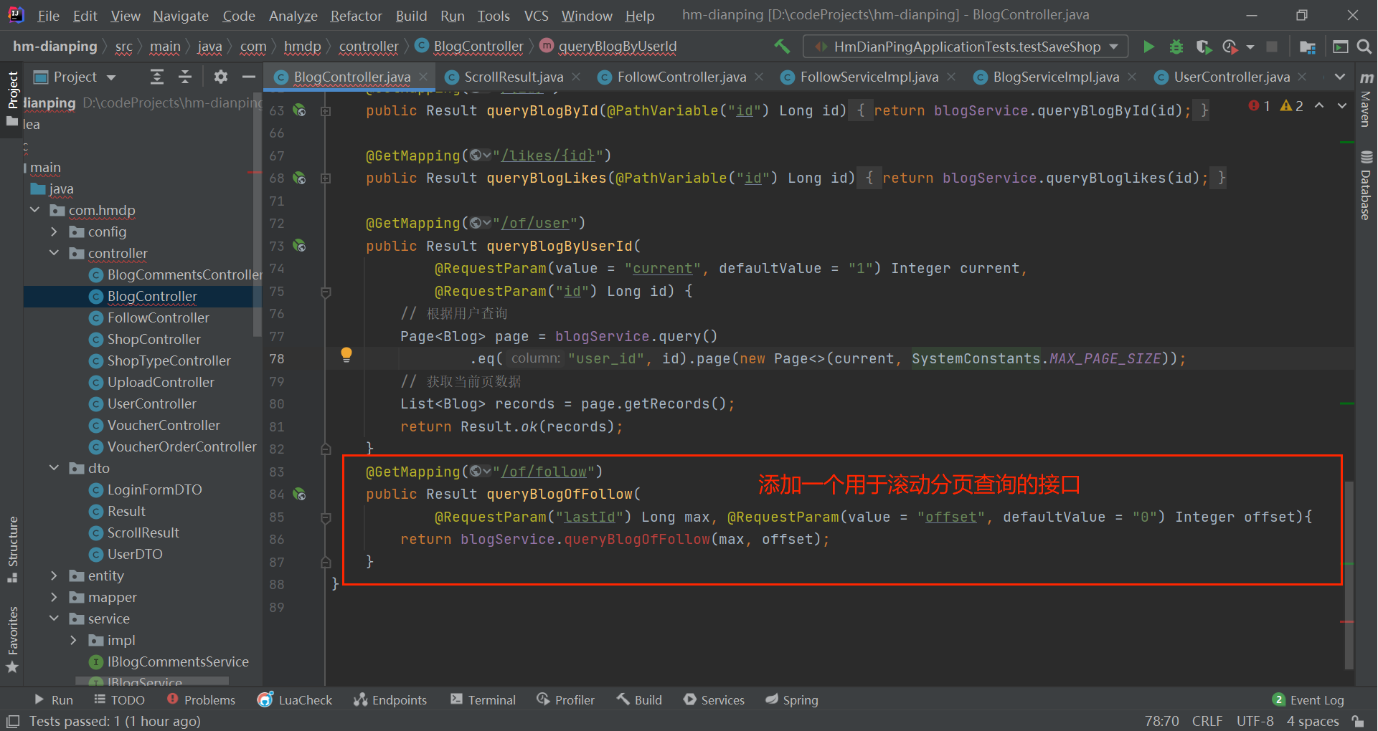The image size is (1378, 731).
Task: Click the gutter endpoint icon on line 68
Action: click(300, 178)
